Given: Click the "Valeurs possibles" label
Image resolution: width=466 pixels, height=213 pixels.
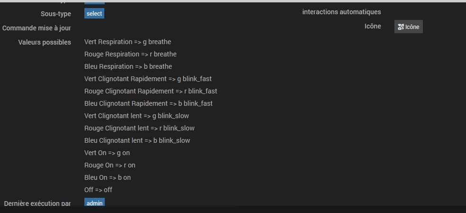Looking at the screenshot, I should [45, 42].
